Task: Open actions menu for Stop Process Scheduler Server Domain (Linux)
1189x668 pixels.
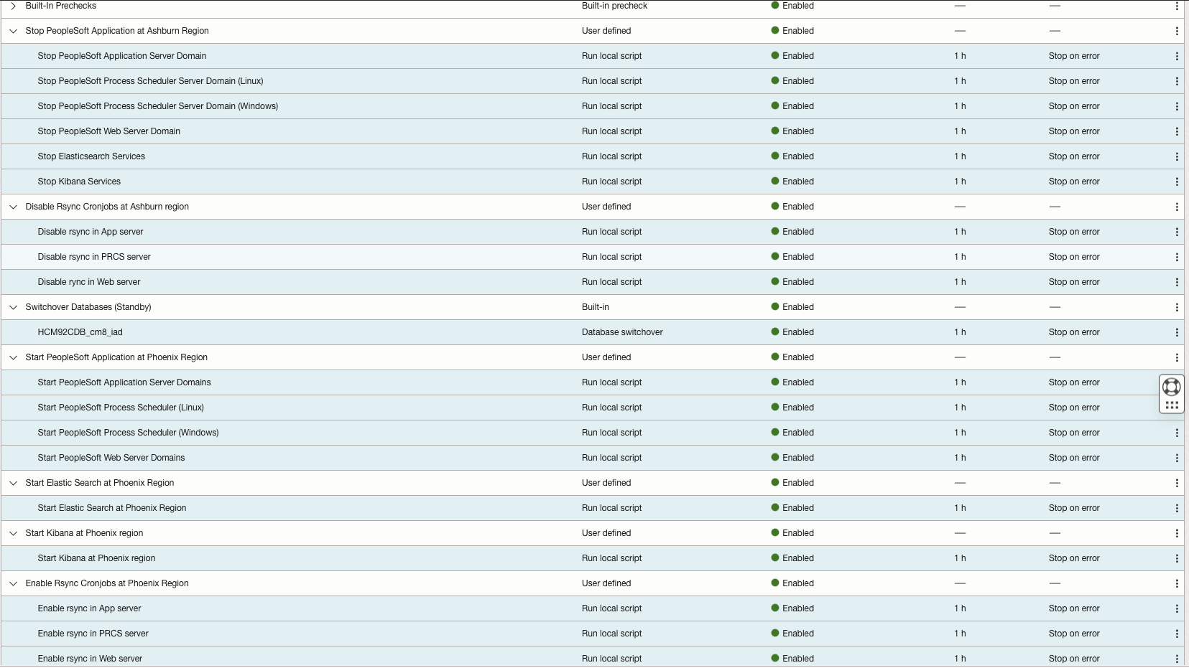Action: (1177, 81)
